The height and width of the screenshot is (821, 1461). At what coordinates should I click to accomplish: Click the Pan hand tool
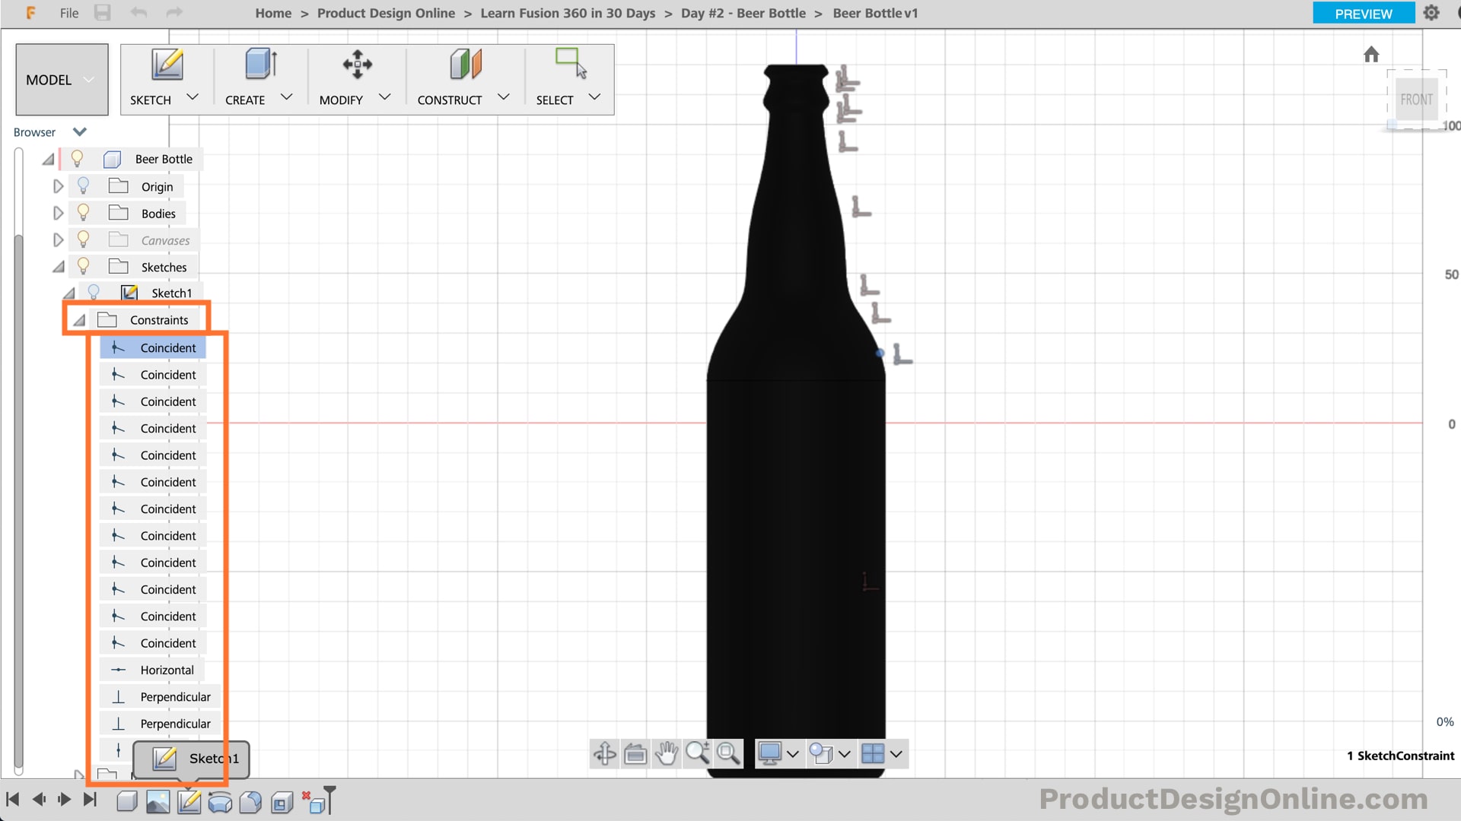(667, 753)
